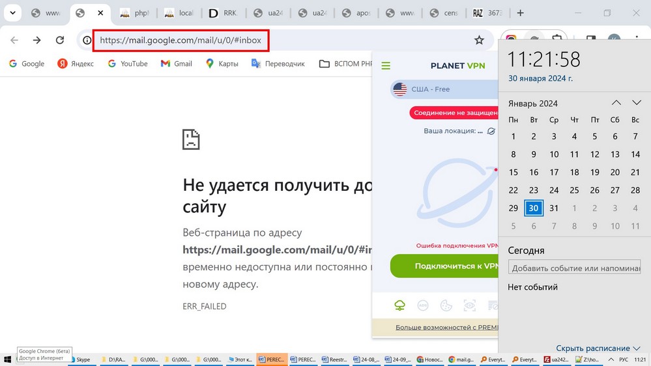This screenshot has width=651, height=366.
Task: Bookmark this page with the star icon
Action: 479,40
